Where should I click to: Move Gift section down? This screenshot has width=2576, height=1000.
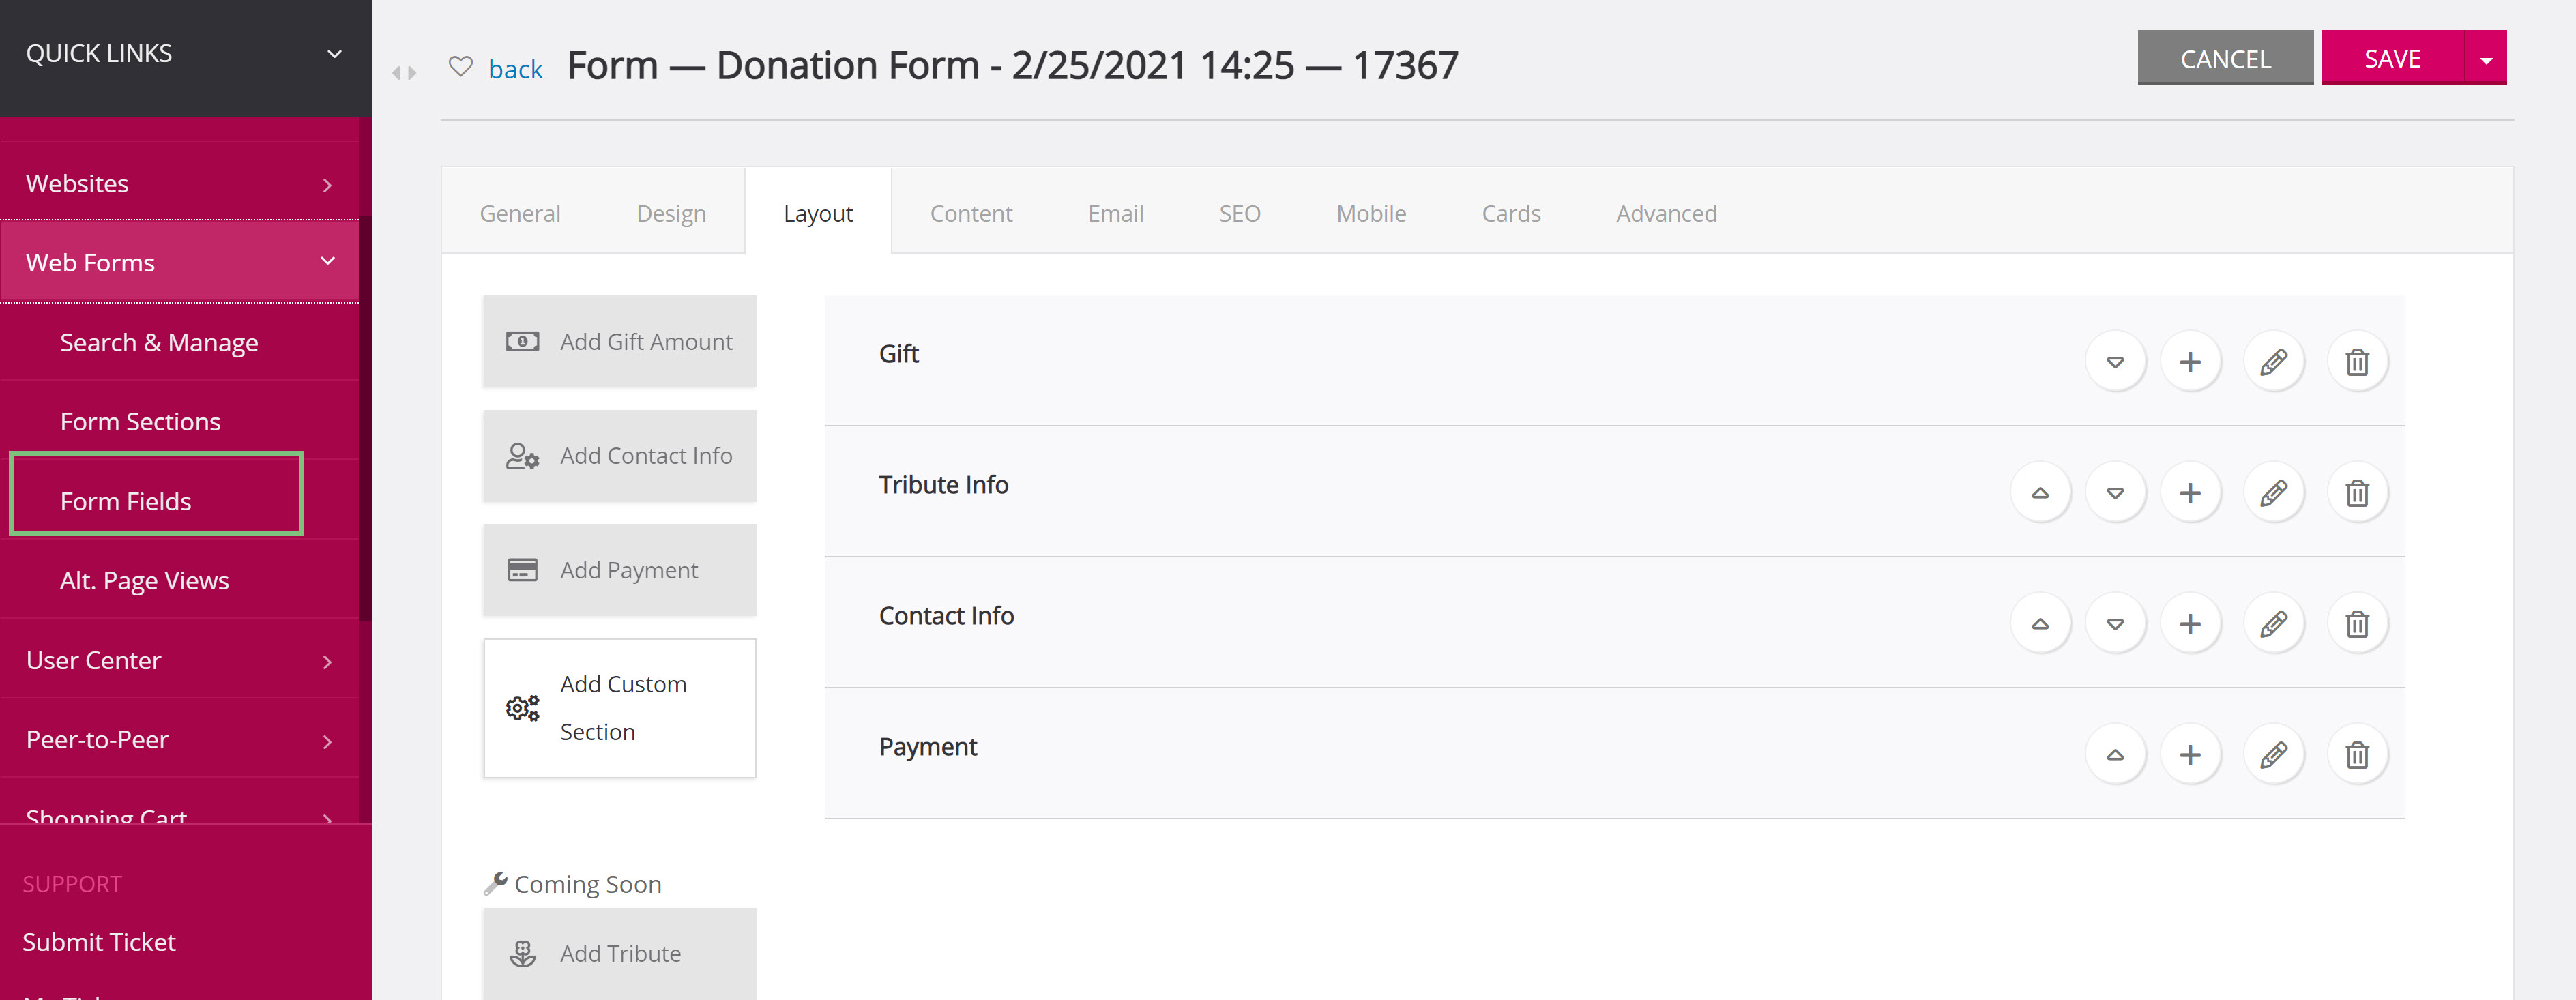click(2115, 361)
